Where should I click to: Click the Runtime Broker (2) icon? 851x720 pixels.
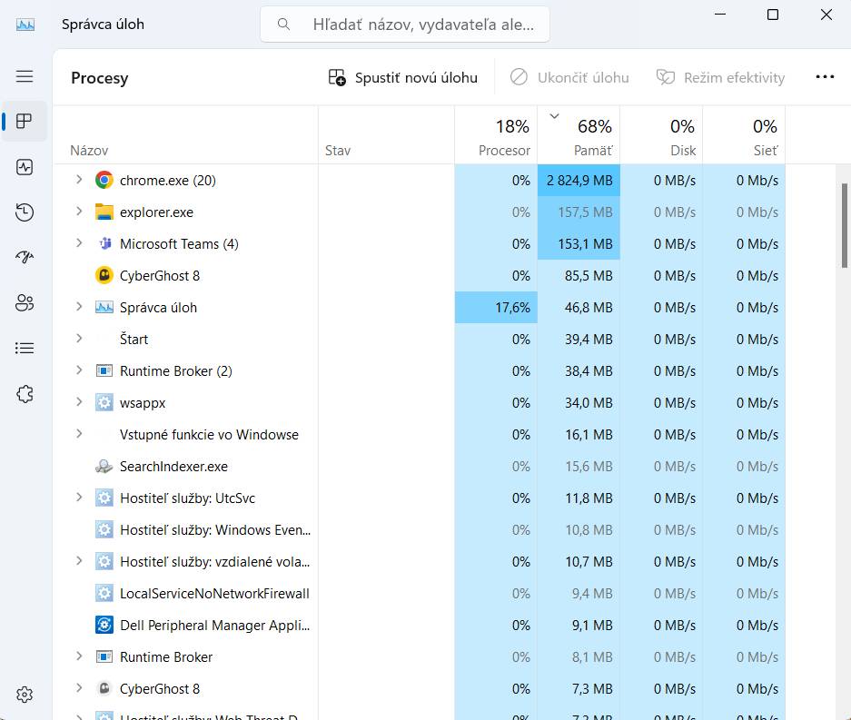pyautogui.click(x=104, y=371)
